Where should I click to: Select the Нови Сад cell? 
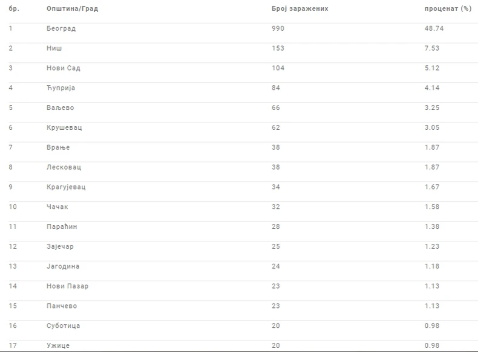pos(64,68)
